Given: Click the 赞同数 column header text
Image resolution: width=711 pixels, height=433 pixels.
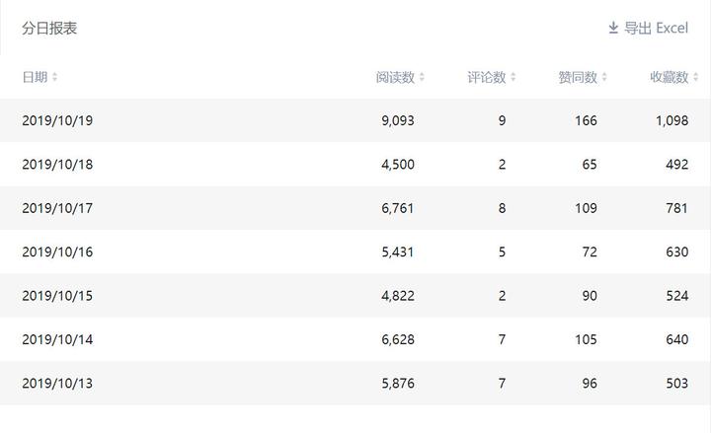Looking at the screenshot, I should [x=578, y=77].
